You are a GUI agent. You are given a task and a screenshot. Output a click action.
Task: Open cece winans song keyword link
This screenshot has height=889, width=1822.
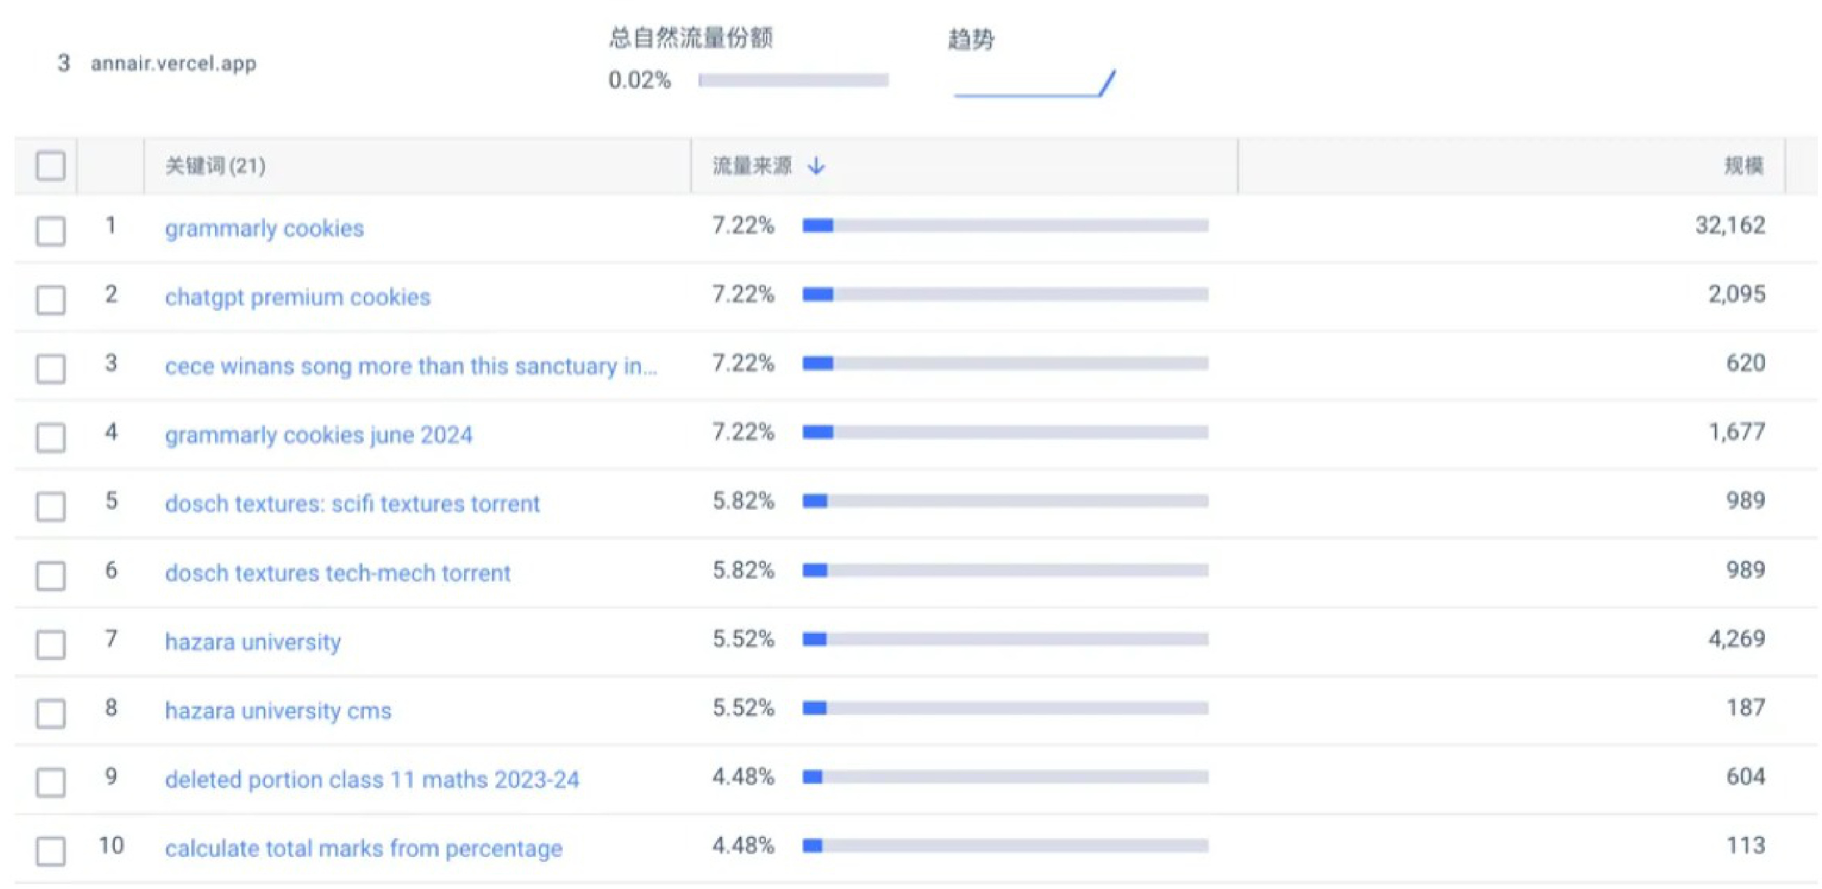410,366
